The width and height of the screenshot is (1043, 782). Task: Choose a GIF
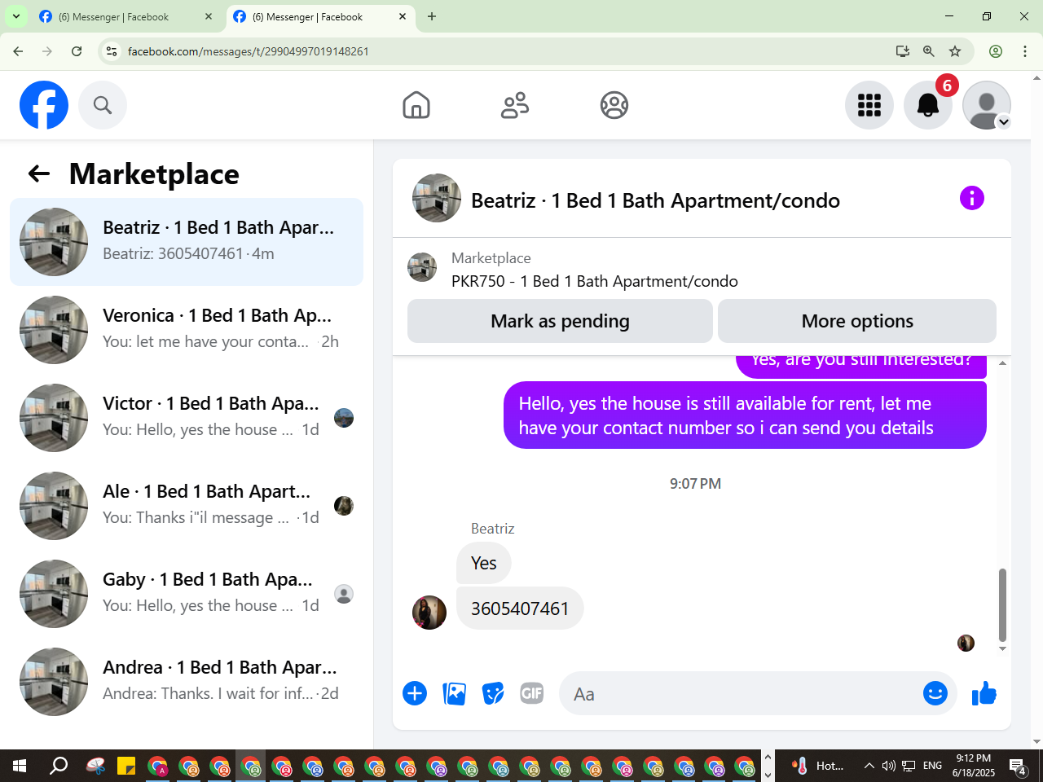point(532,693)
